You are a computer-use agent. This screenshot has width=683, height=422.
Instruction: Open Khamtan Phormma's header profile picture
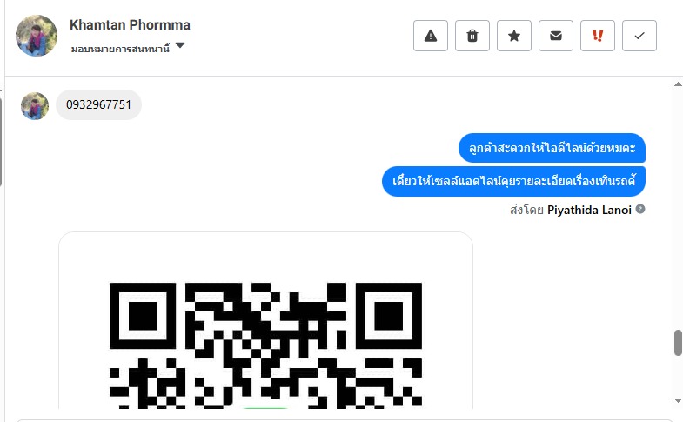(x=37, y=36)
